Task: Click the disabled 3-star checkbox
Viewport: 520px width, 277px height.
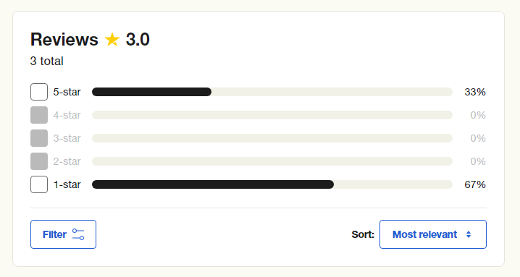Action: coord(39,138)
